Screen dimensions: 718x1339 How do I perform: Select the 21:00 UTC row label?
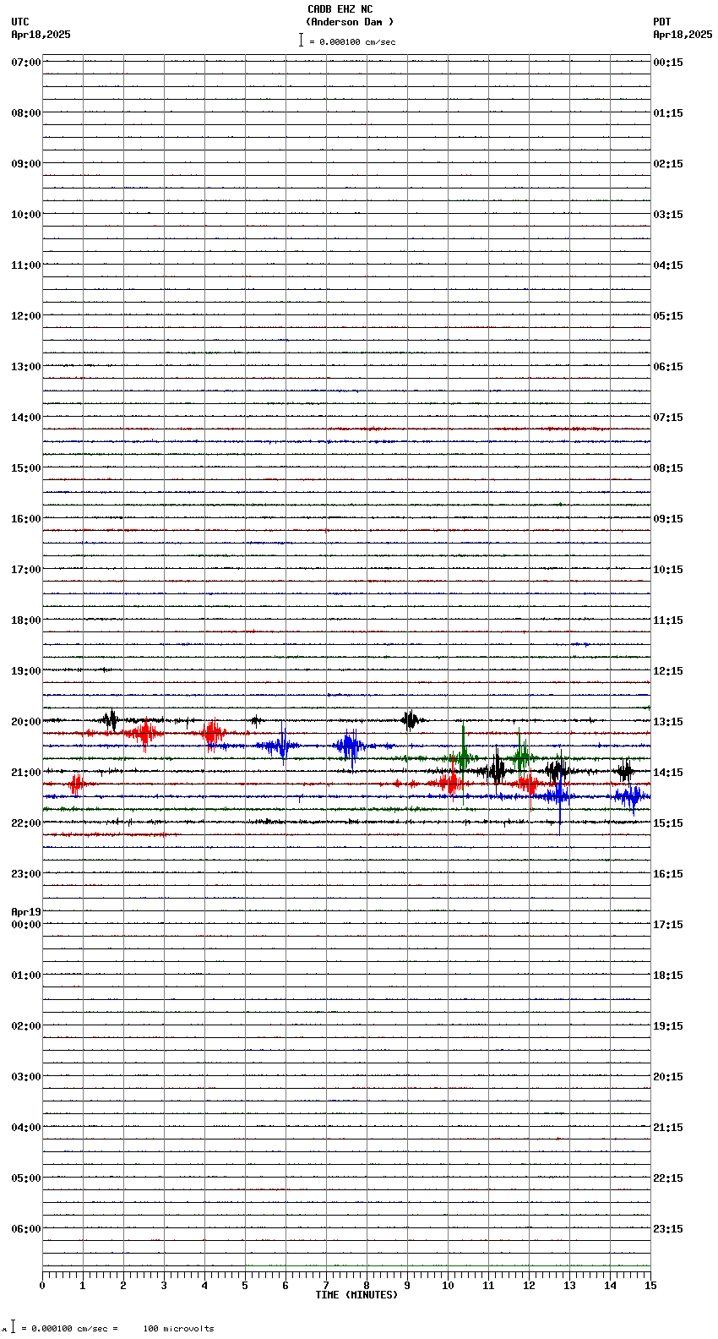[26, 773]
